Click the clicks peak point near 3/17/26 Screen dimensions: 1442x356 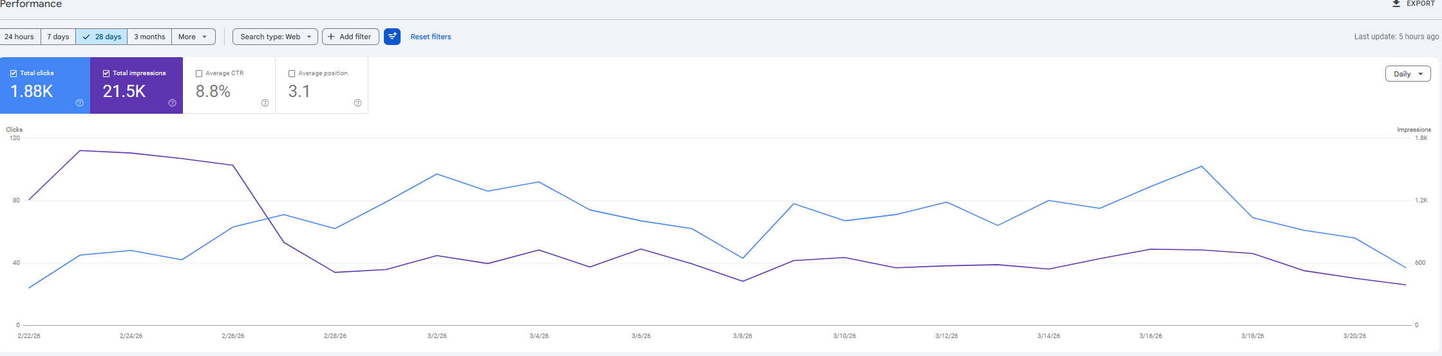[1201, 167]
